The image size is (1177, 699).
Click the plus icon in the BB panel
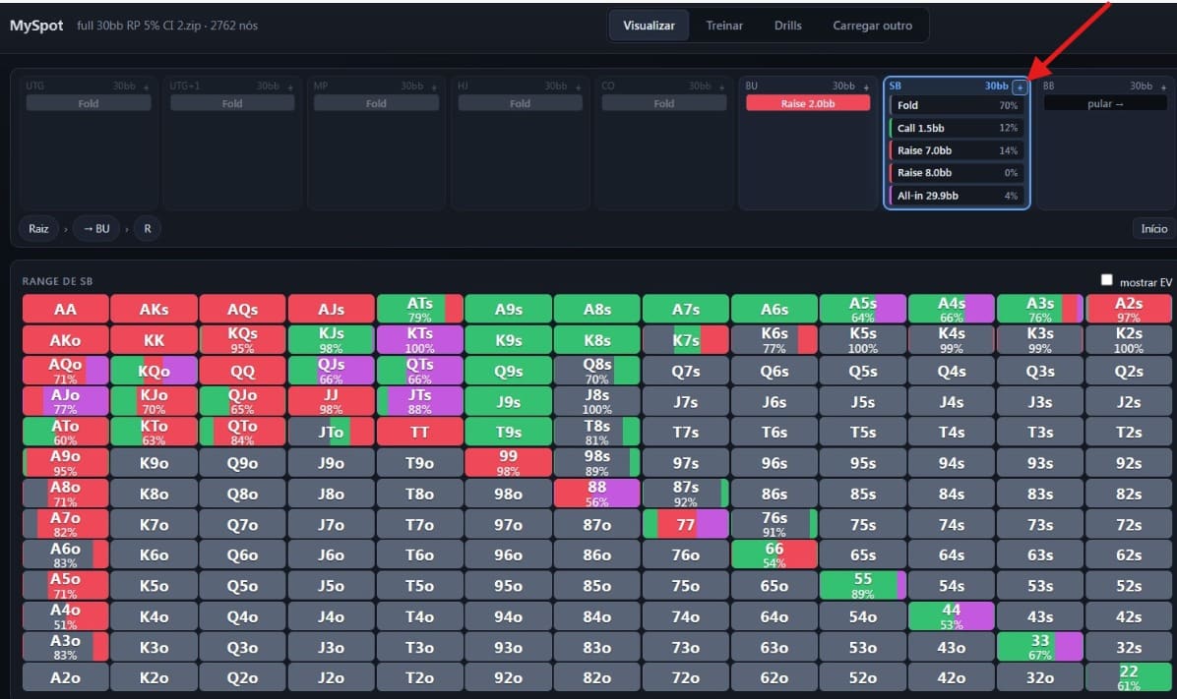(1163, 87)
